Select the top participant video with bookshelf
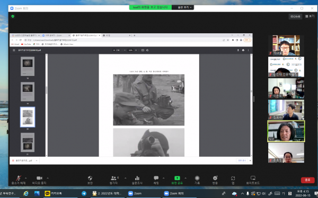Screen dimensions: 318x198 pyautogui.click(x=286, y=45)
